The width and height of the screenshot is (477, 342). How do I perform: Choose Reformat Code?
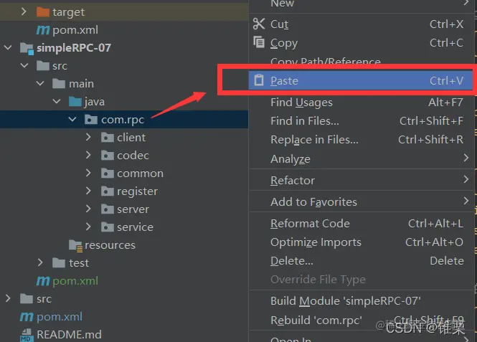[361, 224]
